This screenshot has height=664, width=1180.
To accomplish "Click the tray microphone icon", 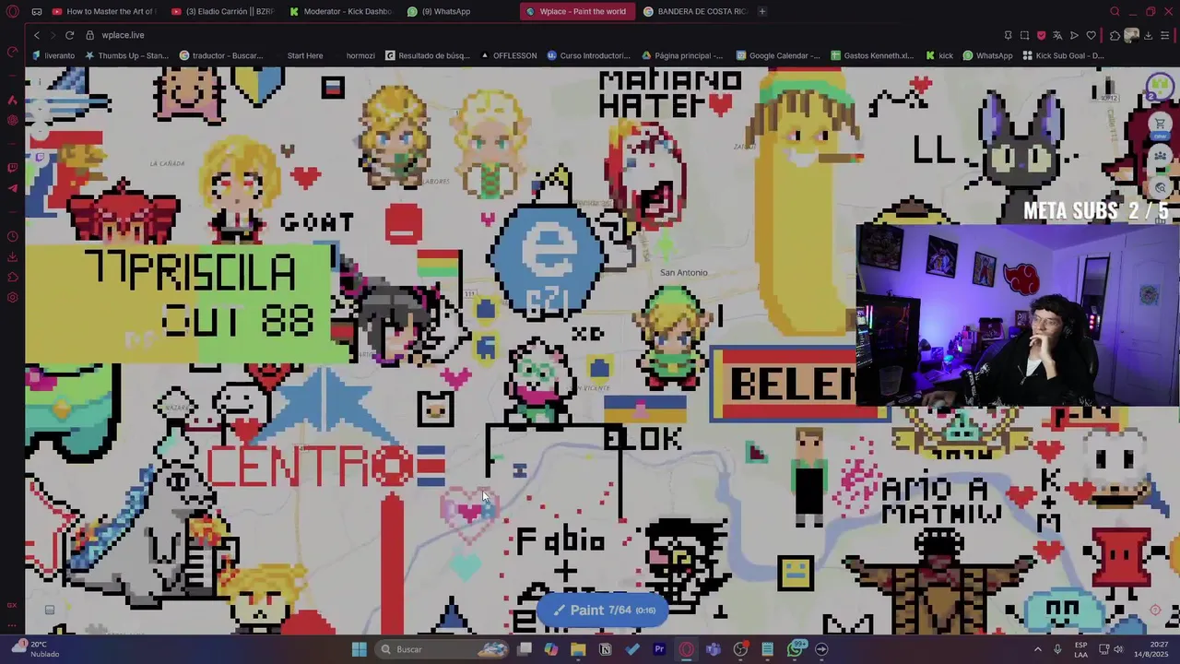I will 1057,649.
